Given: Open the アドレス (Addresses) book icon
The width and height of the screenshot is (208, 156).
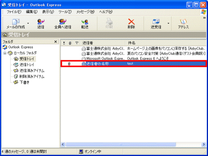Looking at the screenshot, I should pyautogui.click(x=183, y=22).
